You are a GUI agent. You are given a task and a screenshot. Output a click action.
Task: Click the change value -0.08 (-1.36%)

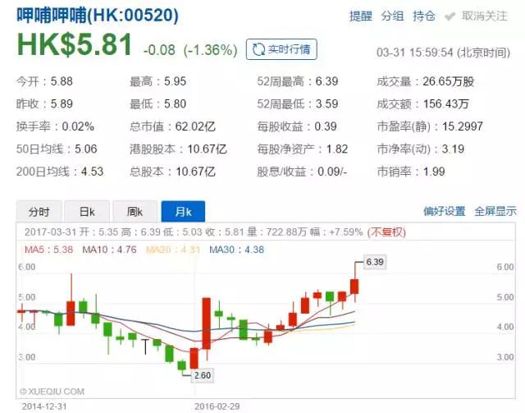190,50
